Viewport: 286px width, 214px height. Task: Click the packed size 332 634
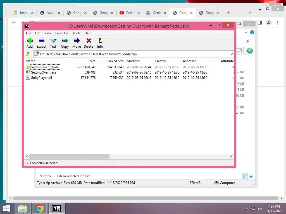tap(118, 72)
